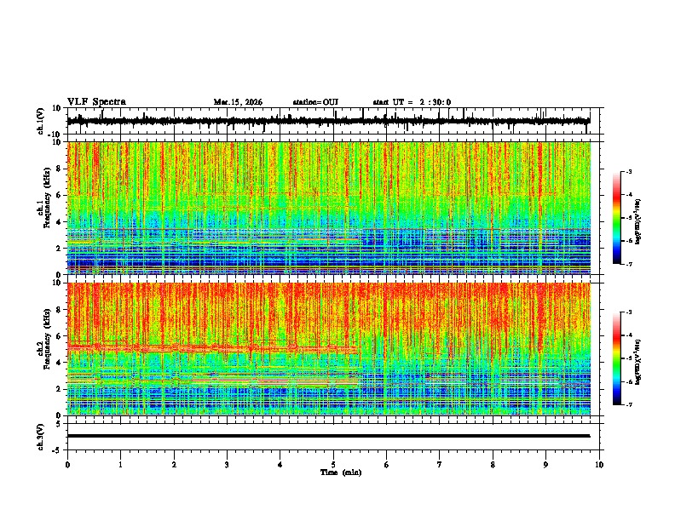Click the "-7" label on the ch.2 colorbar
Viewport: 675px width, 521px height.
tap(628, 404)
